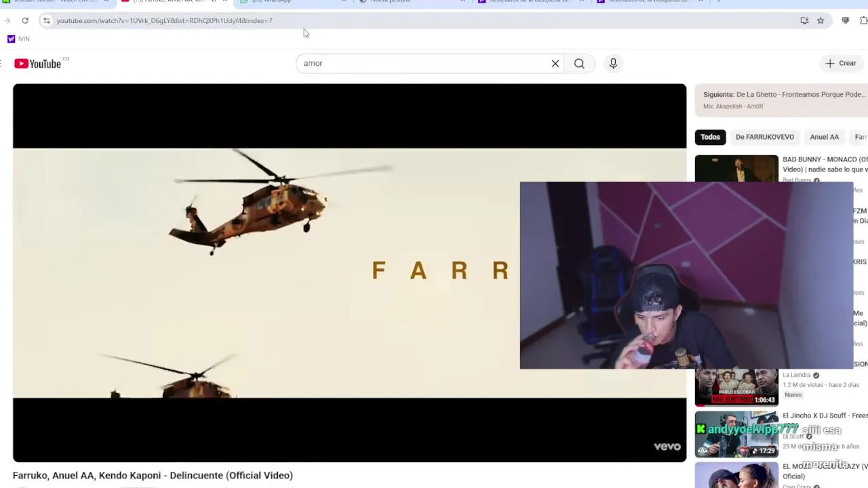Open the shield extension icon in toolbar

[x=845, y=20]
